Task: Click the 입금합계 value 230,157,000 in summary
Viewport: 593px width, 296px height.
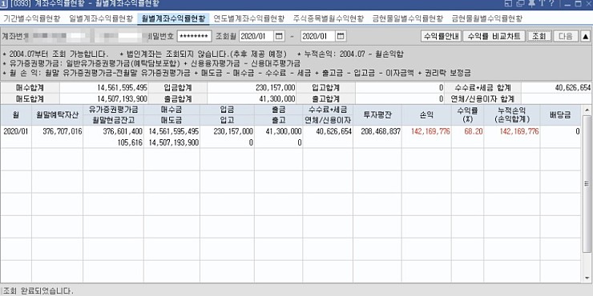Action: tap(252, 88)
